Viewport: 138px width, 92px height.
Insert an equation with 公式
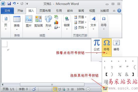(x=97, y=47)
